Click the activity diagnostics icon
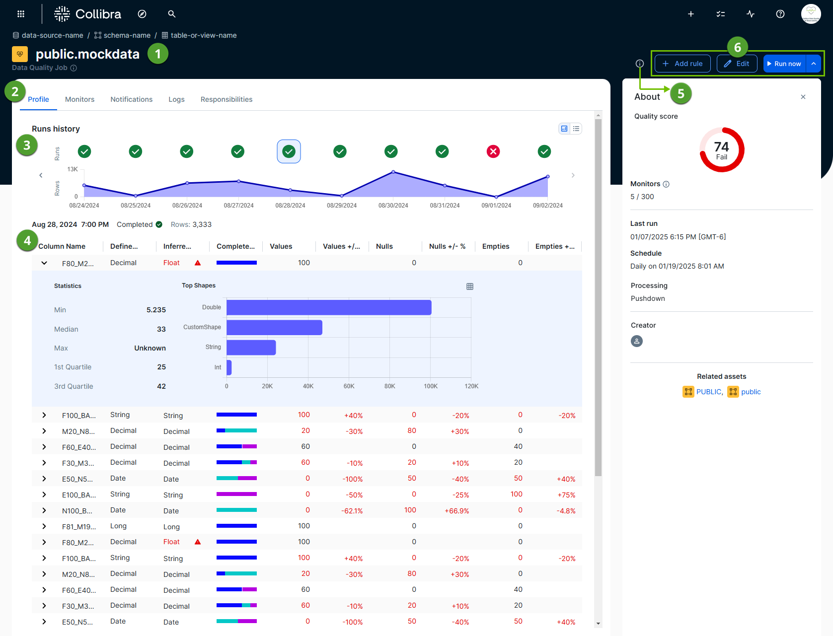This screenshot has width=833, height=636. [750, 13]
